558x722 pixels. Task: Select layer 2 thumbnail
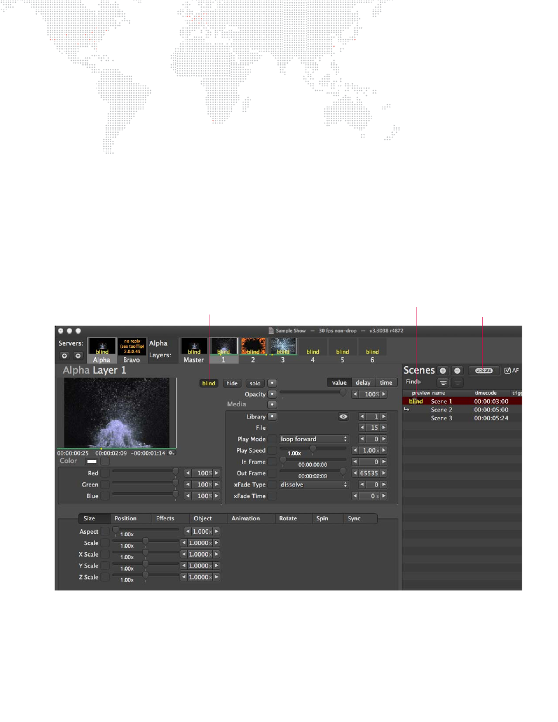(253, 350)
